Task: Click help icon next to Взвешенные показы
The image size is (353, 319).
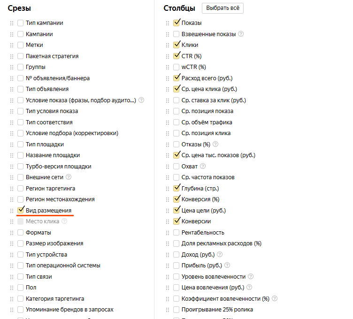Action: pyautogui.click(x=241, y=34)
